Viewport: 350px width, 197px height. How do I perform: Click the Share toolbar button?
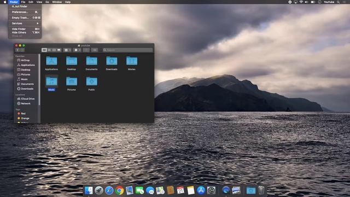point(86,50)
